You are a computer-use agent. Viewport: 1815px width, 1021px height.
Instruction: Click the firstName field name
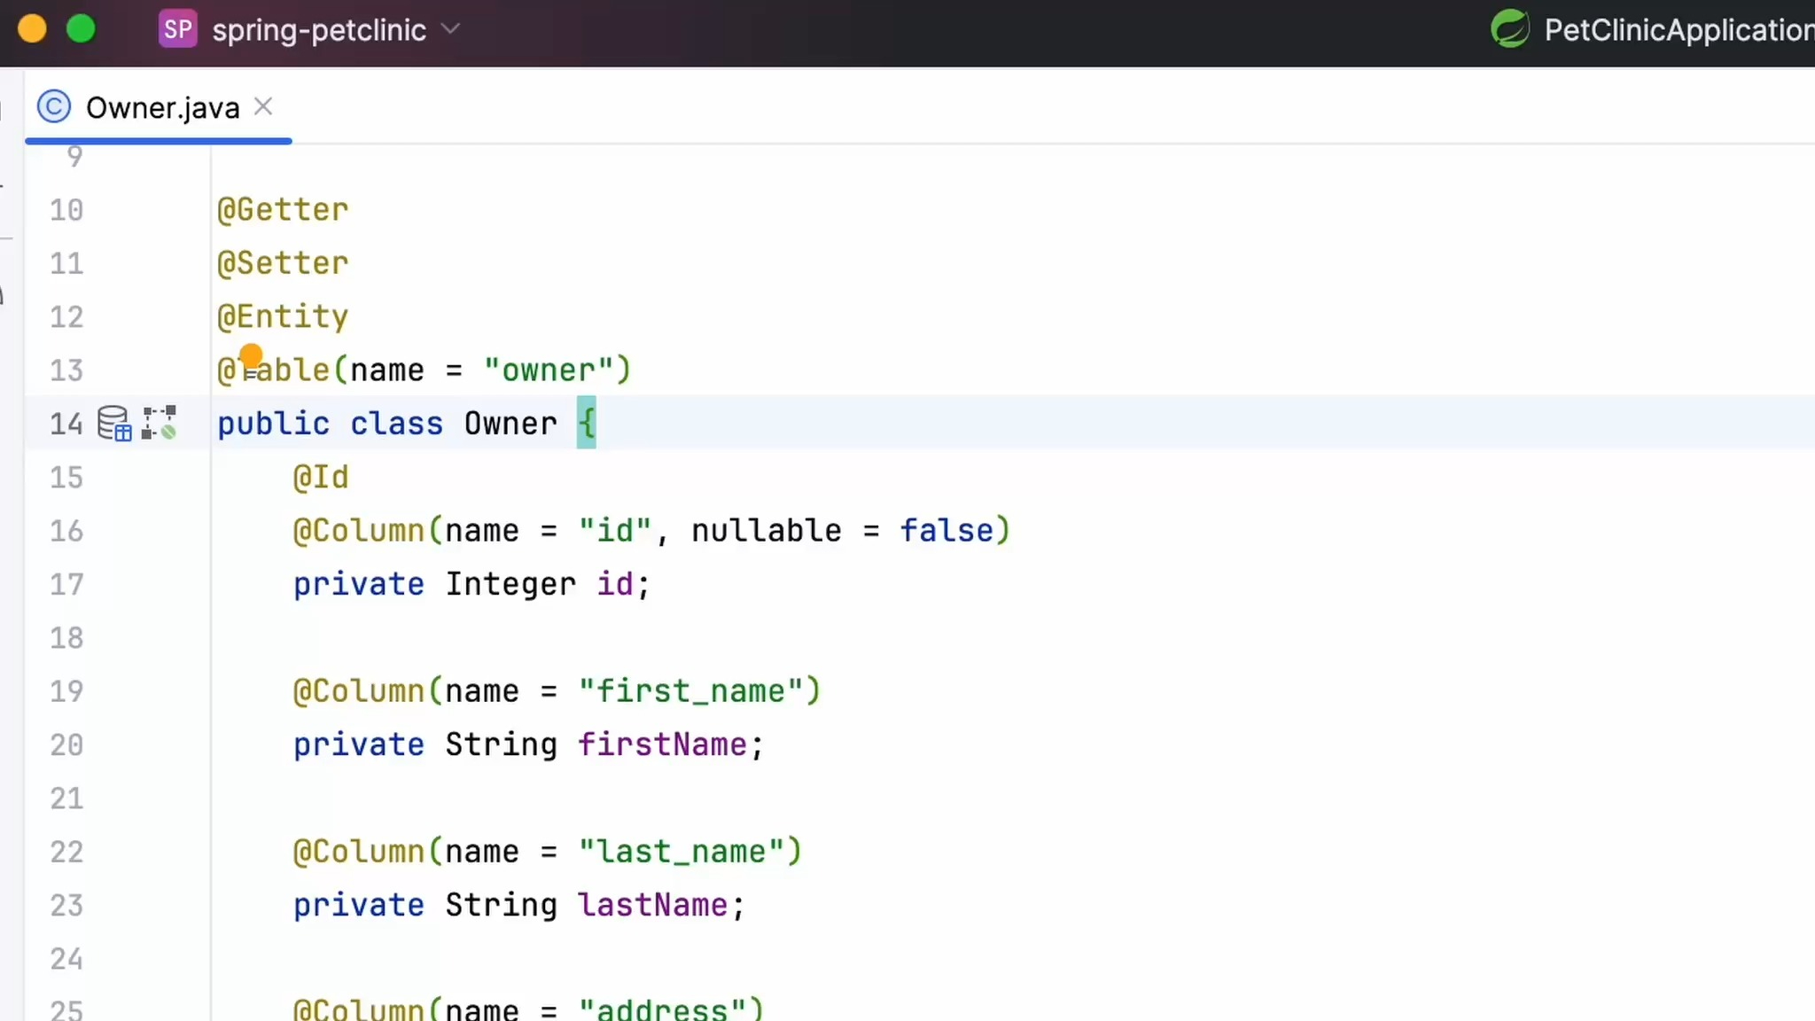tap(663, 744)
